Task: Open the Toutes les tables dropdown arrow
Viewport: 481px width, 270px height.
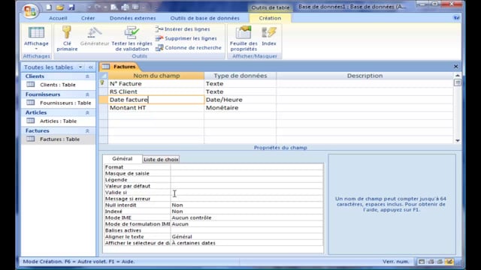Action: [x=80, y=67]
